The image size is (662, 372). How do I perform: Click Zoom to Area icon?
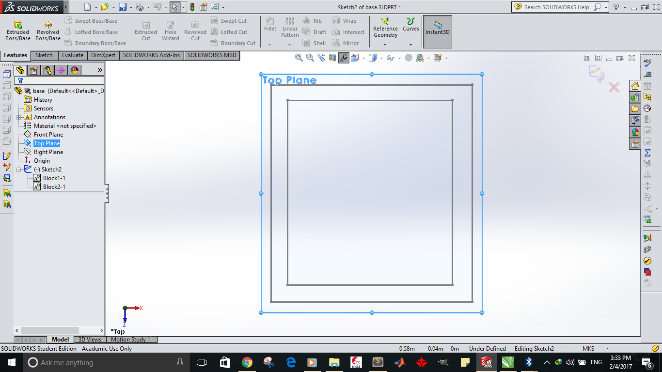(x=310, y=58)
